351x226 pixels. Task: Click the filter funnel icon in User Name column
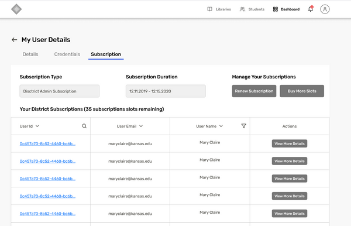(x=244, y=126)
